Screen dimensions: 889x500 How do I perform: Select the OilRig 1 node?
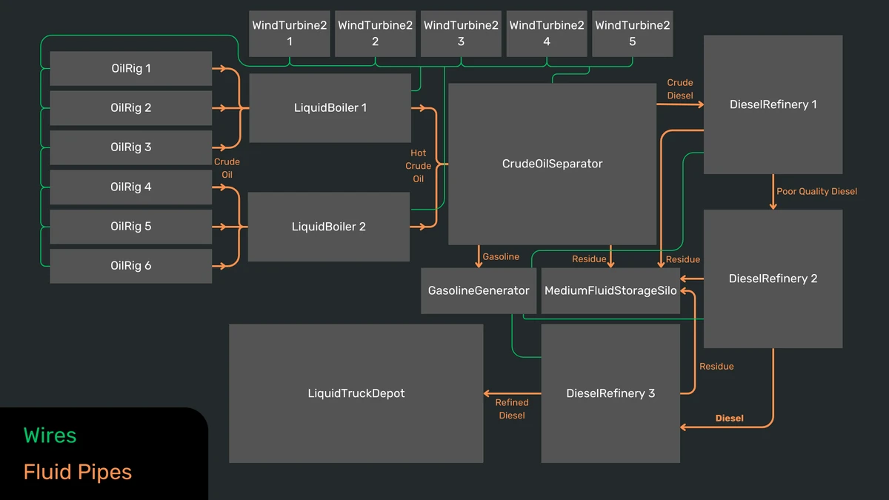point(130,68)
